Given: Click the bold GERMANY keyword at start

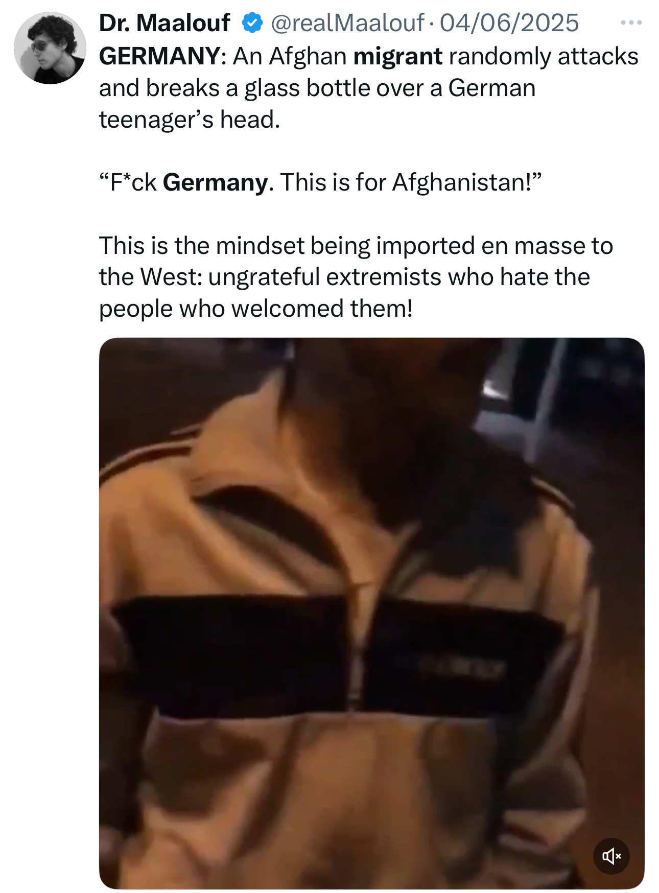Looking at the screenshot, I should (x=160, y=56).
